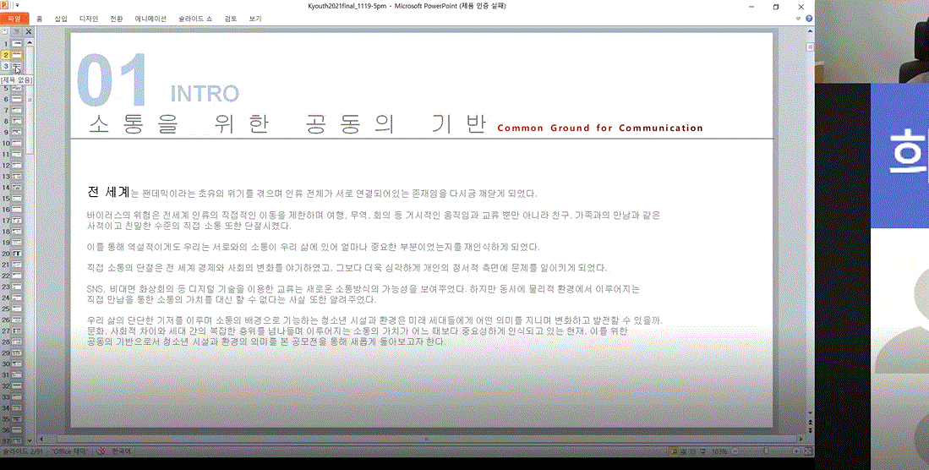Select slide 1 thumbnail

click(17, 44)
